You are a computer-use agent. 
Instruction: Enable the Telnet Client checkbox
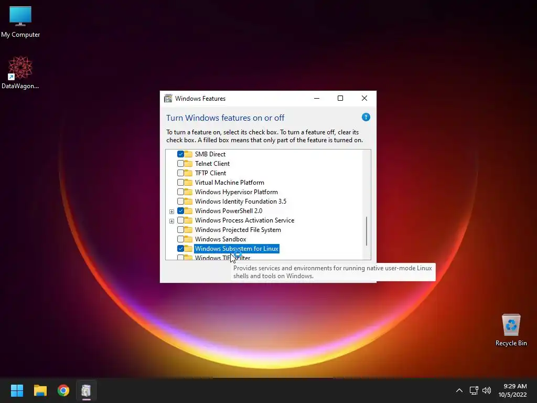coord(180,164)
